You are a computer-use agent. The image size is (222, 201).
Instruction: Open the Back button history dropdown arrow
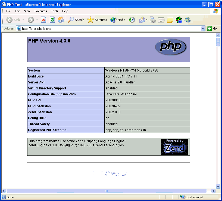pos(23,20)
